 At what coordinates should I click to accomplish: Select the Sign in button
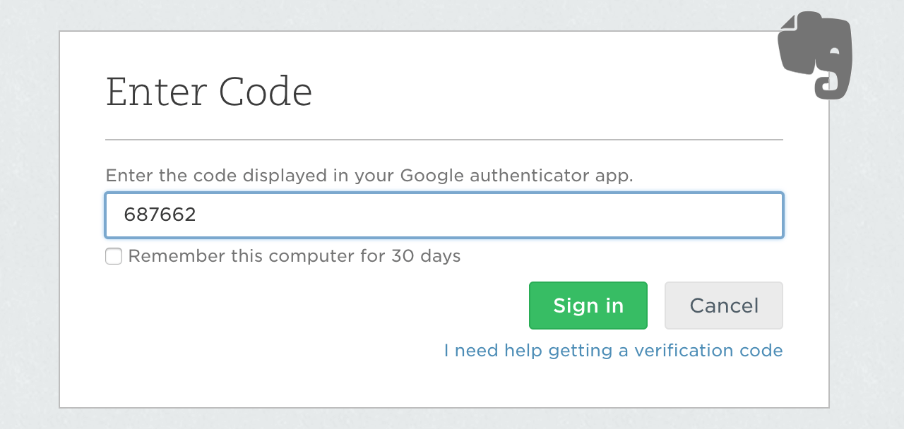coord(588,305)
